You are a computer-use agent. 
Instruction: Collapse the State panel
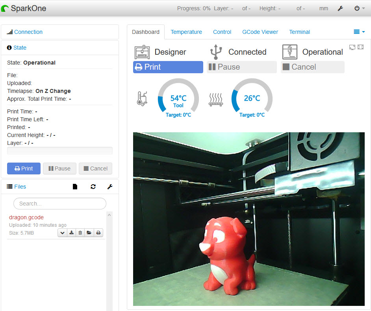click(x=20, y=48)
